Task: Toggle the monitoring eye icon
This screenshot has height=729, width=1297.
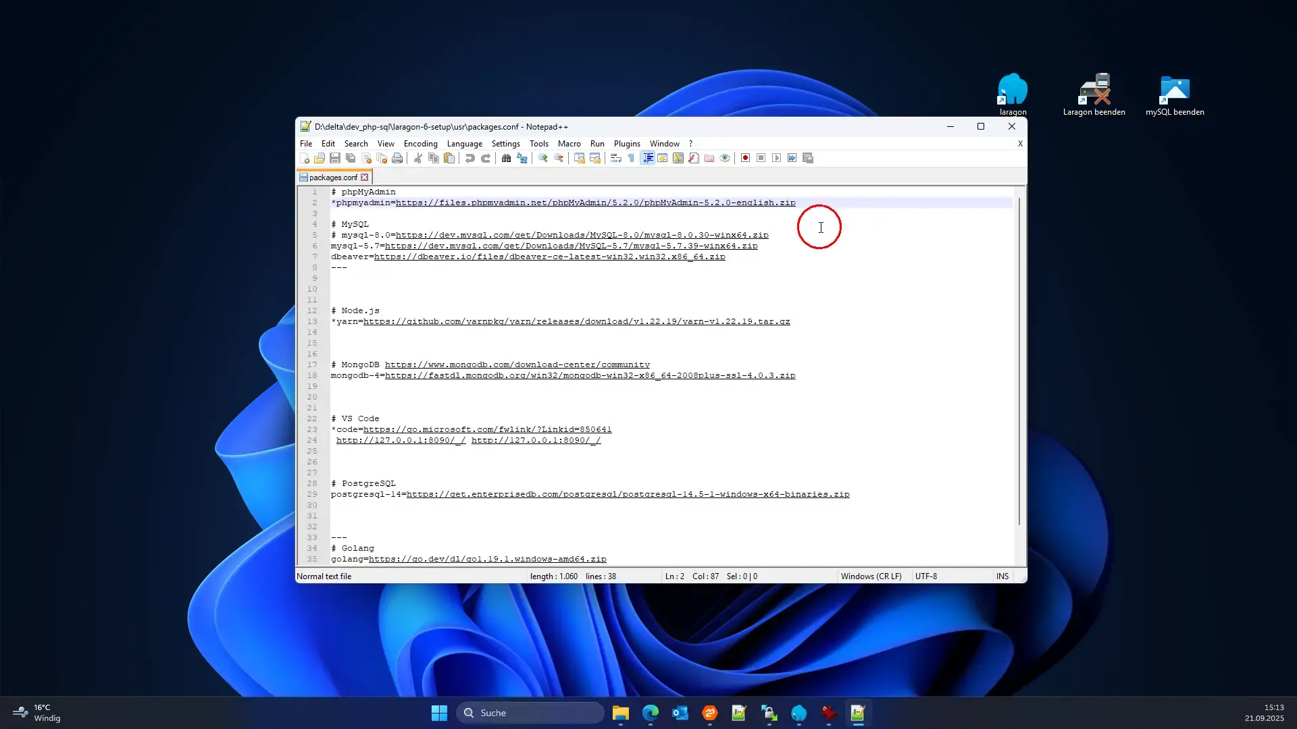Action: click(x=725, y=158)
